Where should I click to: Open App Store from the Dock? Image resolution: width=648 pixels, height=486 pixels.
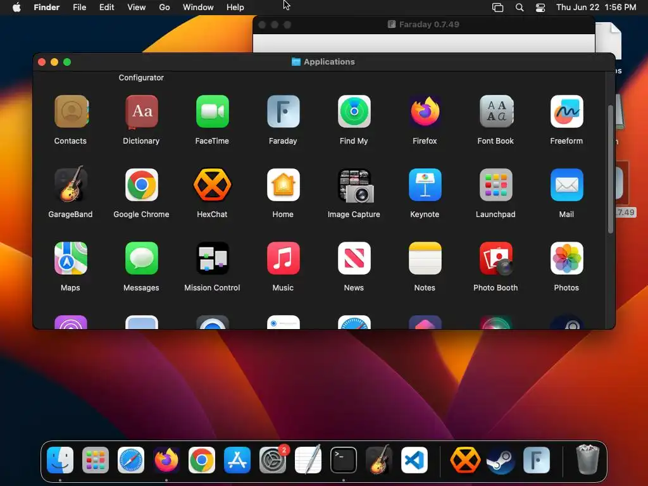pos(237,460)
